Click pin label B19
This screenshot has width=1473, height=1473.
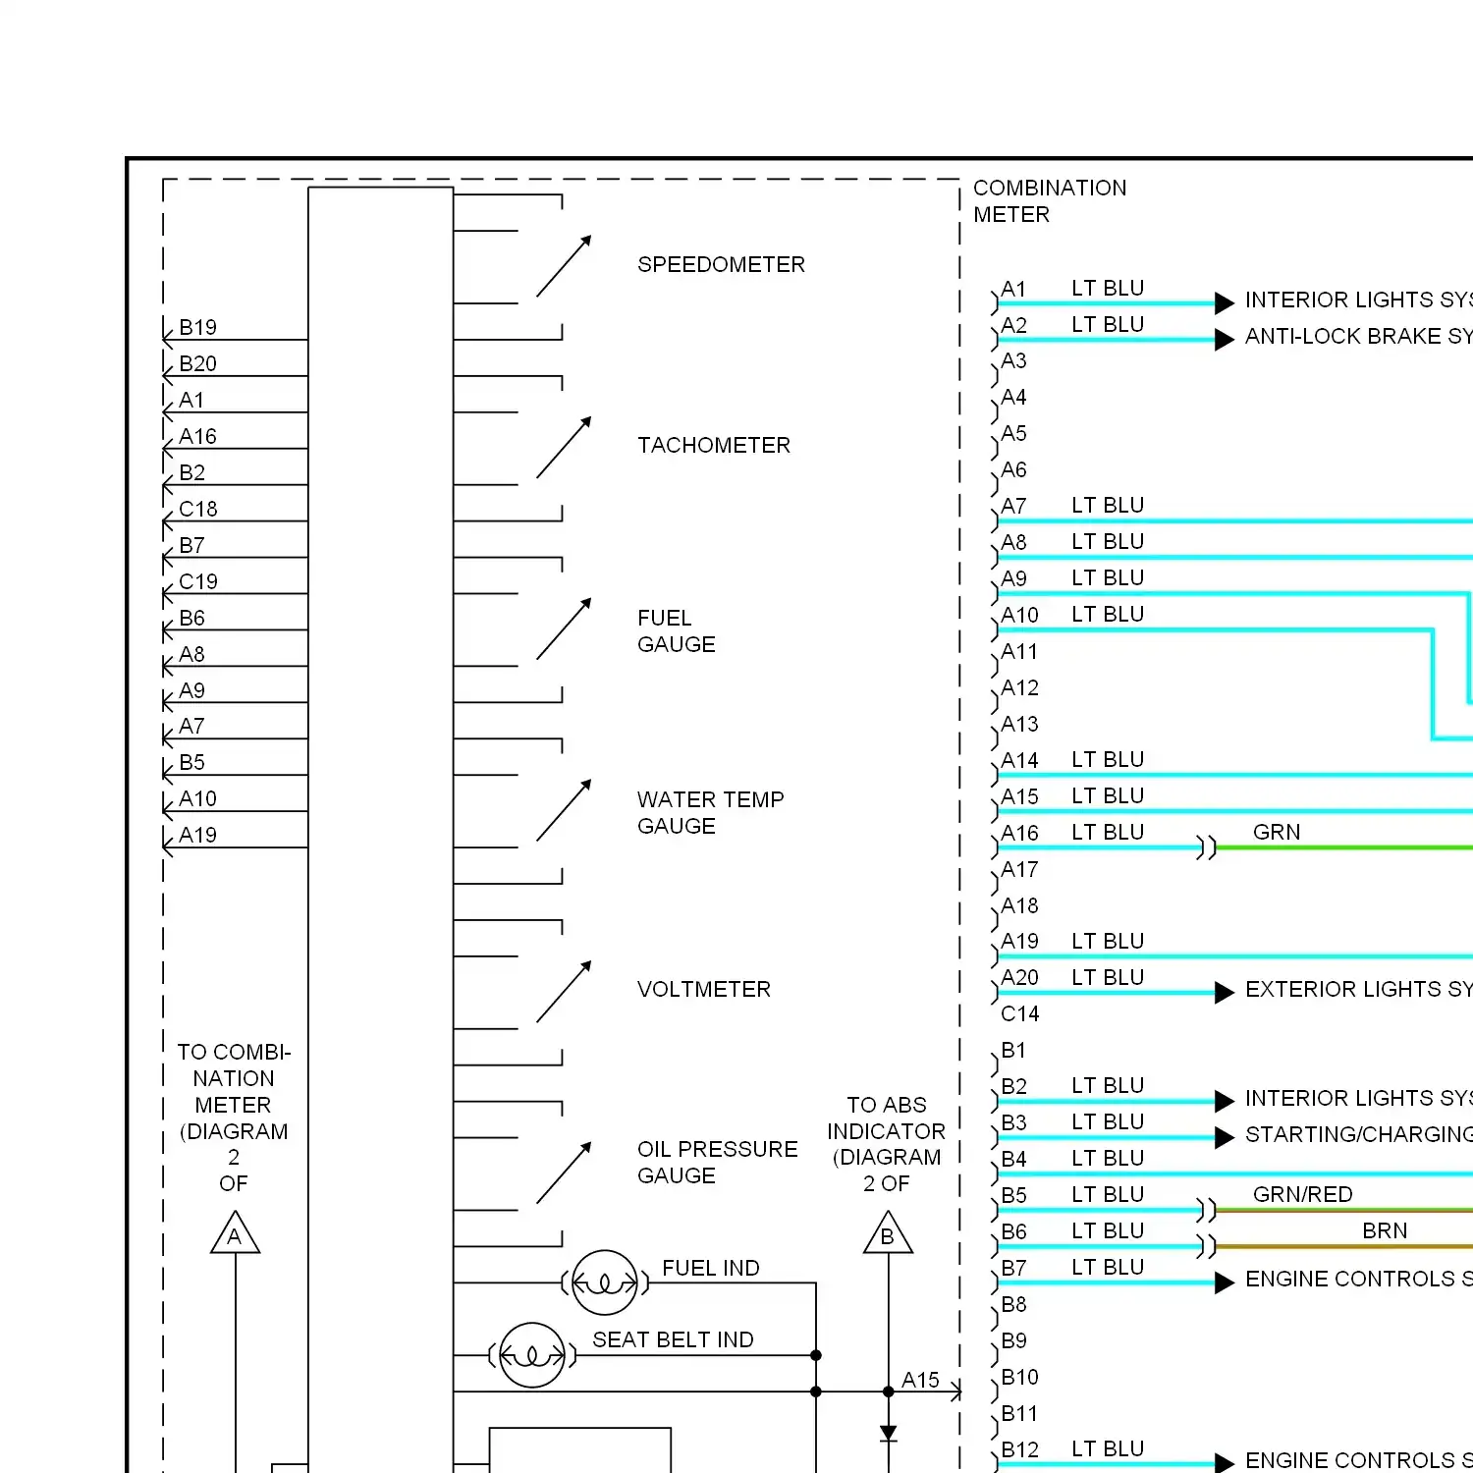coord(197,328)
